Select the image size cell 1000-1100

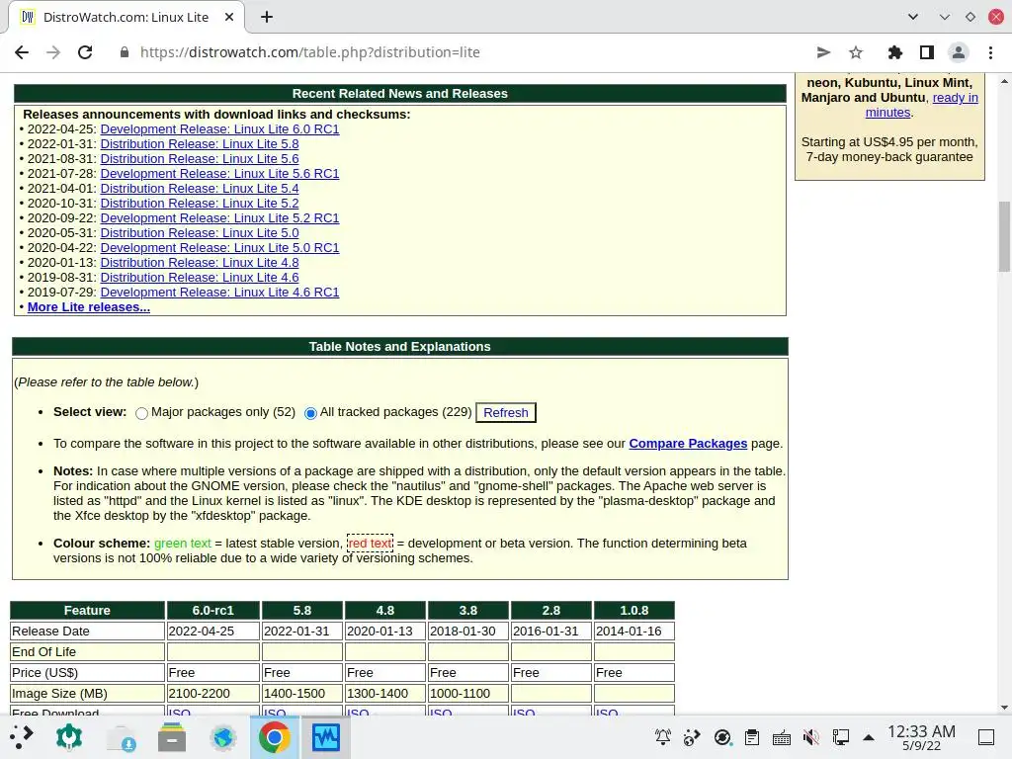pos(467,694)
